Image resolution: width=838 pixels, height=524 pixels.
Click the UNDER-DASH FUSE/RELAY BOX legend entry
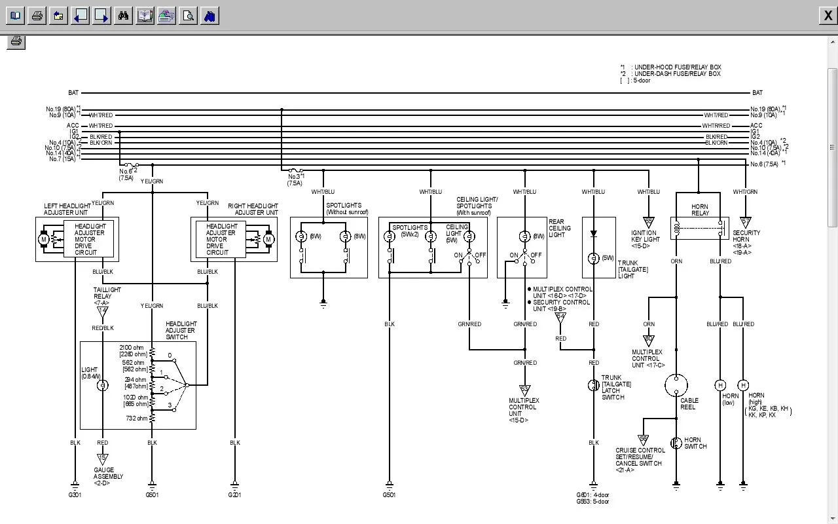coord(670,73)
